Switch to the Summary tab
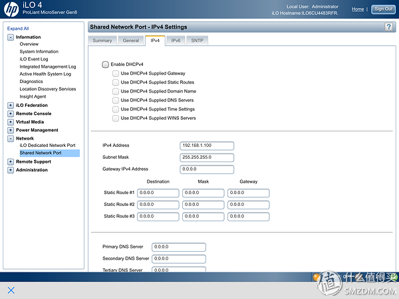 tap(102, 41)
